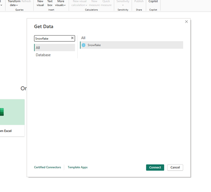Select the Database category
The width and height of the screenshot is (211, 192).
(43, 55)
